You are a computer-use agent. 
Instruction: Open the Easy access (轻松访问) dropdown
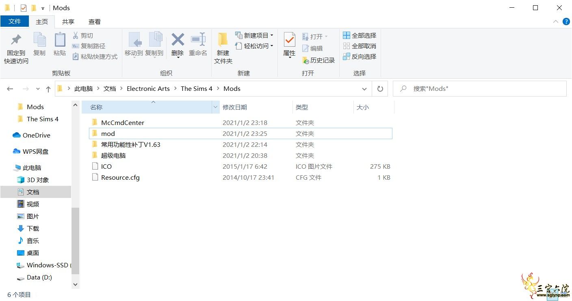click(x=254, y=46)
